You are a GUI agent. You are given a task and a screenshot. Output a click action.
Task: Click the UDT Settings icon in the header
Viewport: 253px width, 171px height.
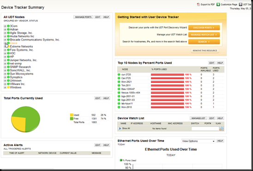pos(241,5)
